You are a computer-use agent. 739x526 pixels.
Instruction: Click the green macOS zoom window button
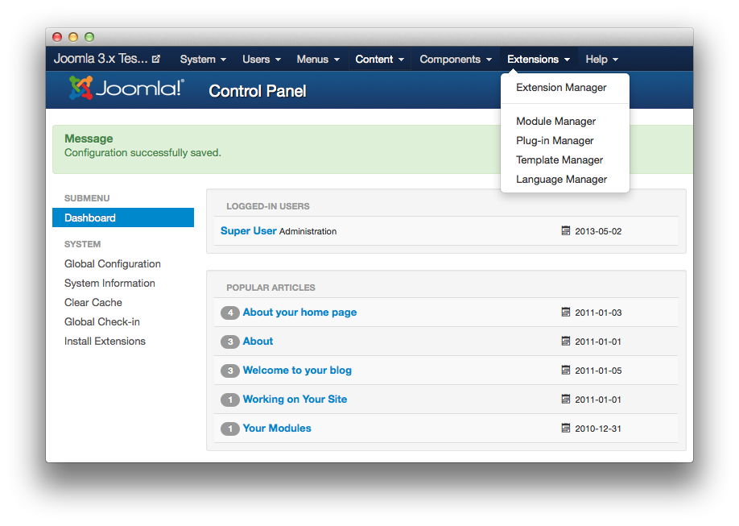pyautogui.click(x=89, y=37)
